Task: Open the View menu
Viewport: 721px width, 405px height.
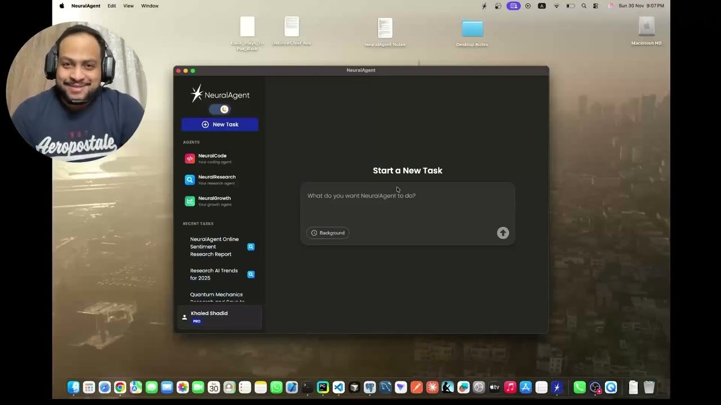Action: 128,6
